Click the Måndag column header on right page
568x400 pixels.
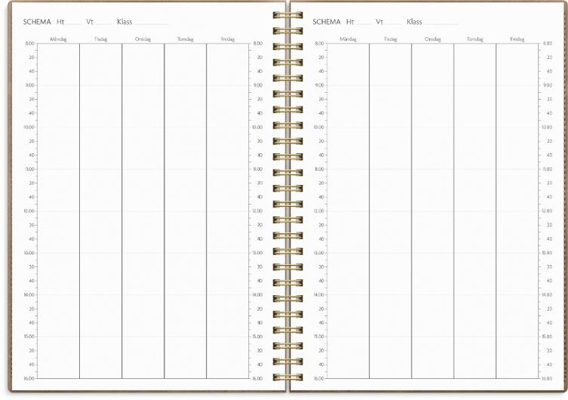[x=348, y=38]
